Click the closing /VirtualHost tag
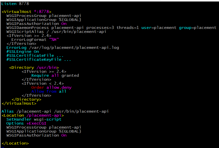The image size is (219, 148). coord(19,103)
